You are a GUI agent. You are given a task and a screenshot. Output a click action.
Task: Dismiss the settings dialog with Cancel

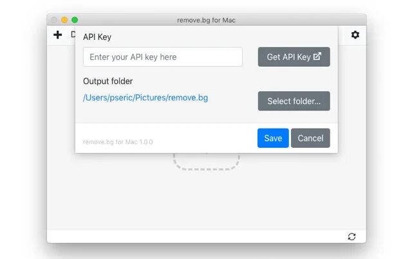[310, 138]
